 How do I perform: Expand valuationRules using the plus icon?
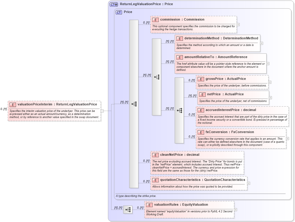pos(236,210)
